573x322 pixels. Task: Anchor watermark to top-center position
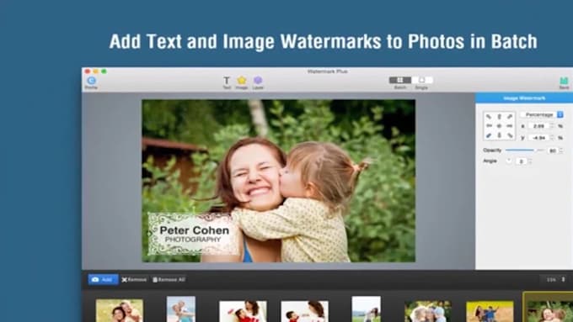(499, 117)
